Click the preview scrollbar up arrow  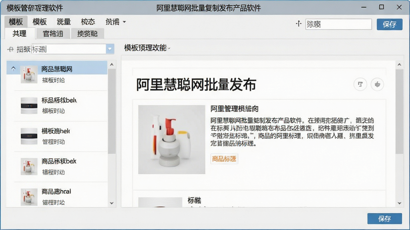pyautogui.click(x=399, y=64)
